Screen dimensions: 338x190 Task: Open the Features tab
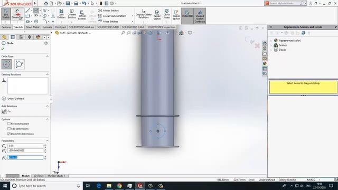[x=6, y=27]
